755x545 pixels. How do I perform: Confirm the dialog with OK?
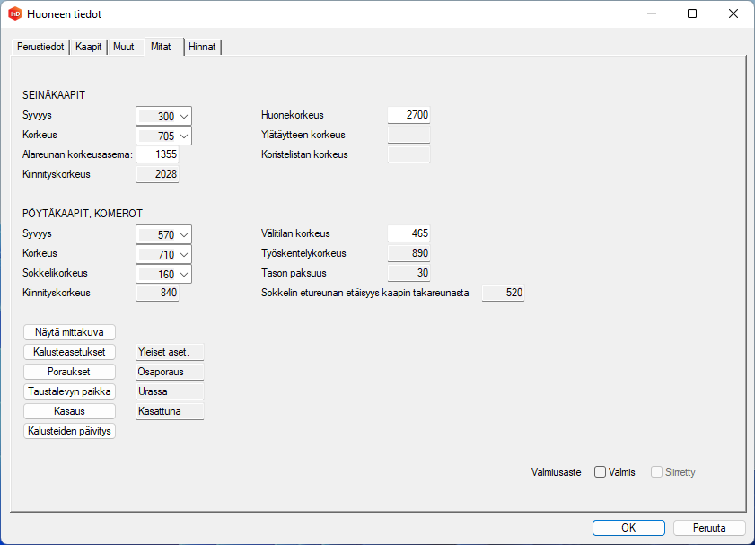point(628,528)
